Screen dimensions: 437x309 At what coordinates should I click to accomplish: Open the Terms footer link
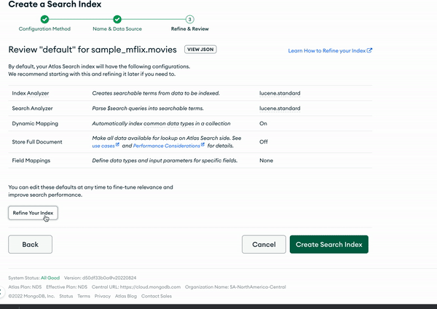84,297
